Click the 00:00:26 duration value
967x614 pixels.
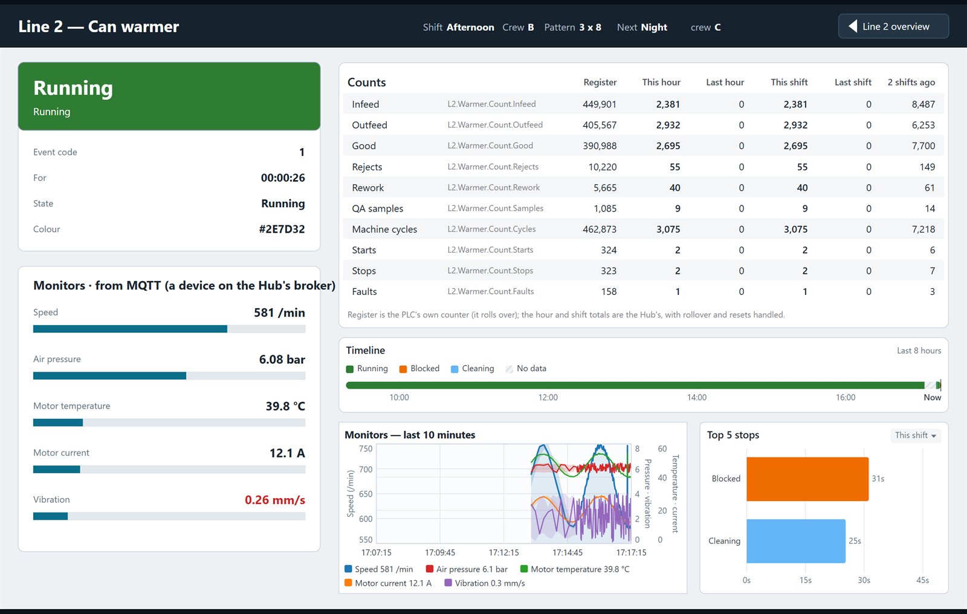pyautogui.click(x=283, y=178)
